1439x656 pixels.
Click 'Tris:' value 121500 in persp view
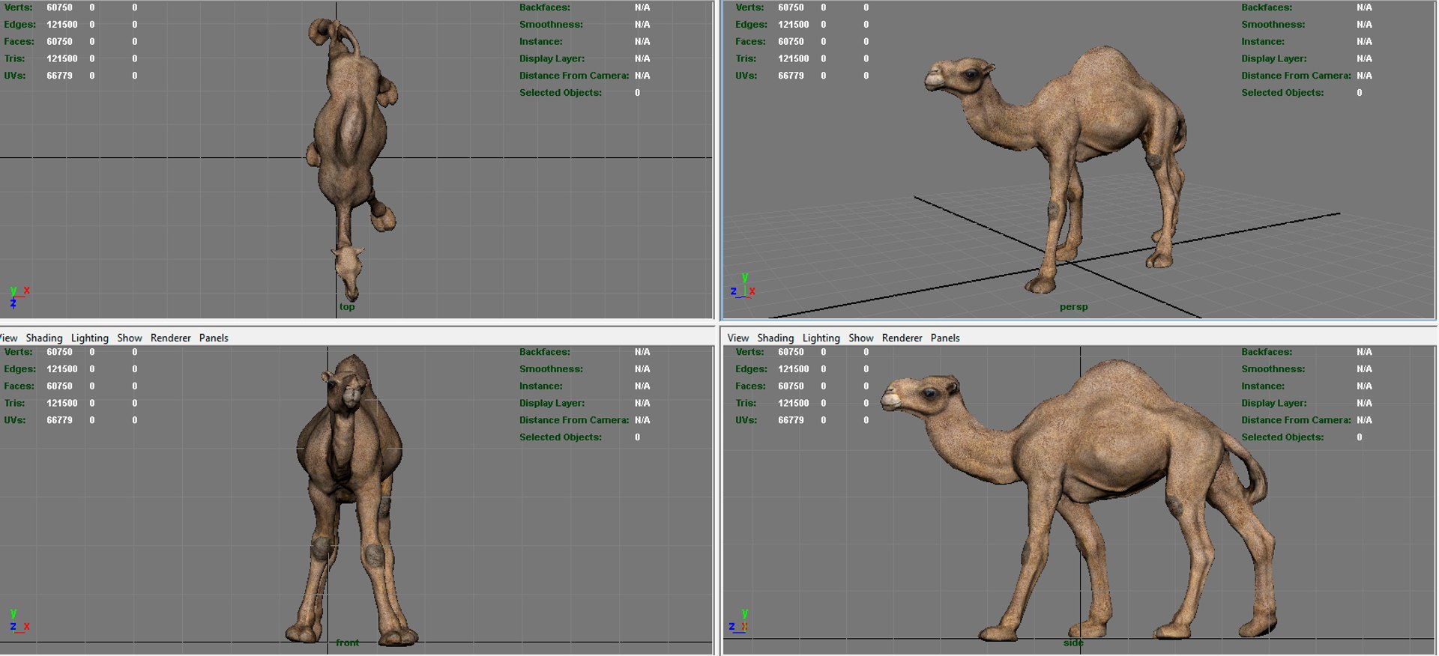coord(793,58)
